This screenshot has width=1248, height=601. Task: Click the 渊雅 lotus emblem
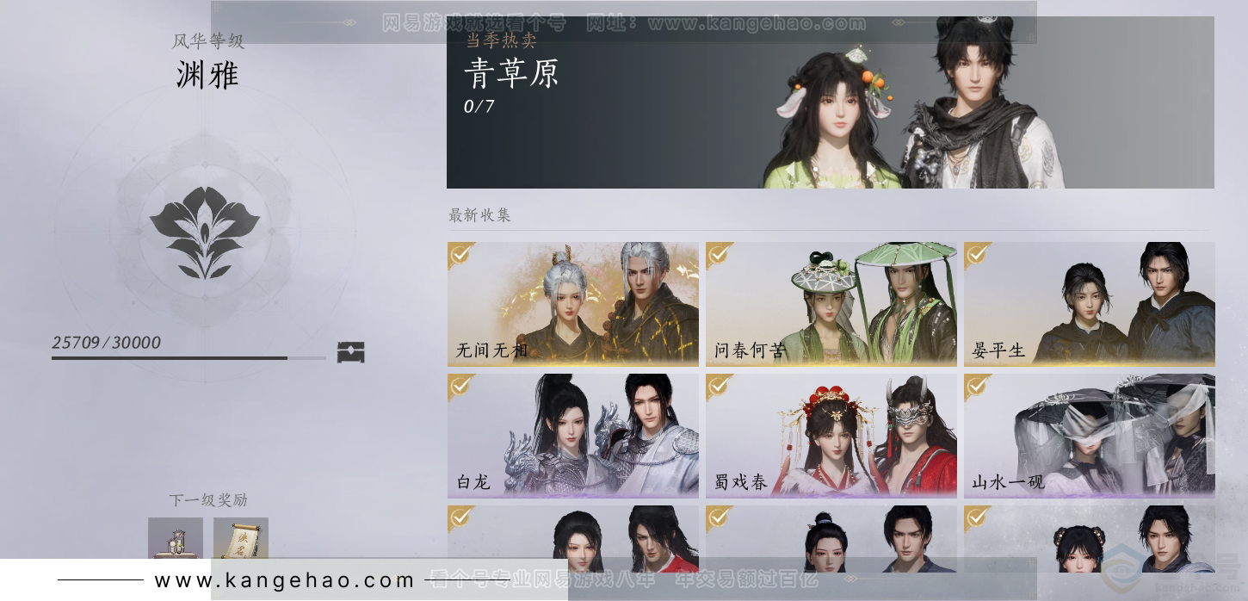pos(205,232)
